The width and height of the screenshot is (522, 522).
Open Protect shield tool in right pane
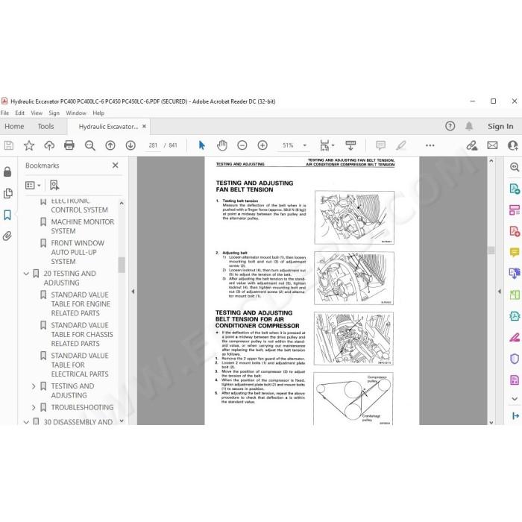tap(515, 359)
